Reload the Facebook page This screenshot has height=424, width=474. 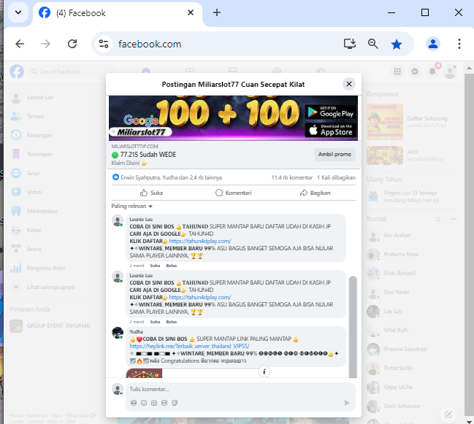coord(72,44)
